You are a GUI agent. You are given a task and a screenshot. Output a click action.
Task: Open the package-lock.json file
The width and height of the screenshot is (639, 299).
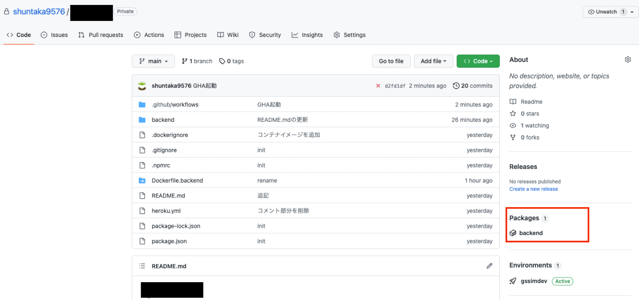coord(176,226)
